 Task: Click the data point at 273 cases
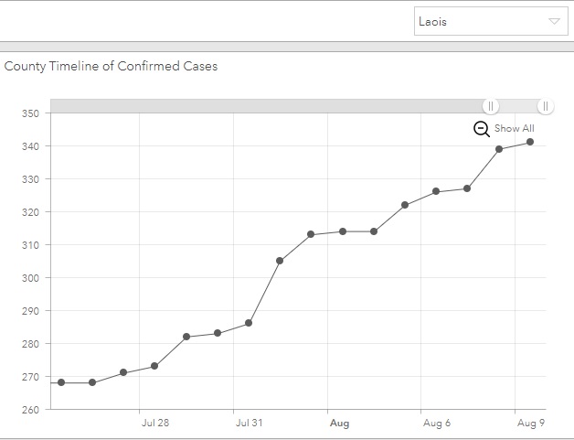tap(154, 366)
